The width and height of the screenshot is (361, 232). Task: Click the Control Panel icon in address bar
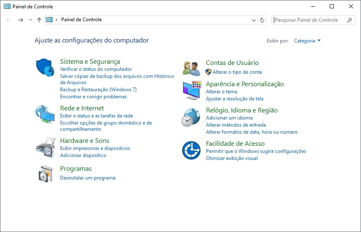(x=49, y=20)
